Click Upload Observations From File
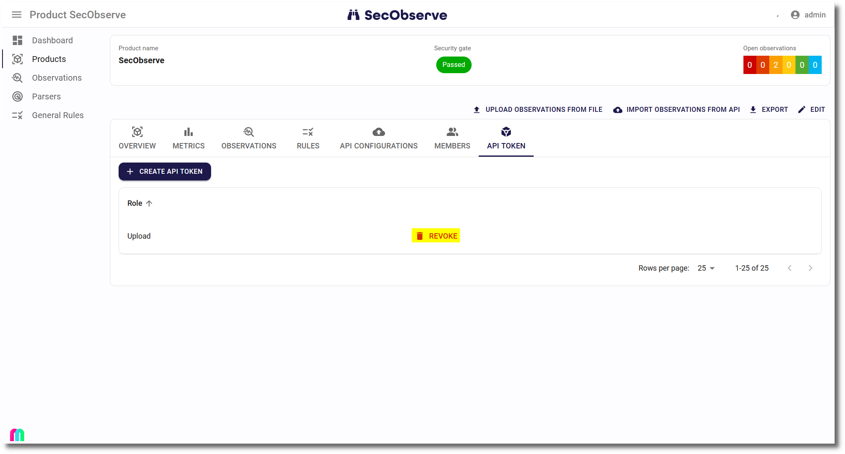Screen dimensions: 845x454 click(x=537, y=109)
